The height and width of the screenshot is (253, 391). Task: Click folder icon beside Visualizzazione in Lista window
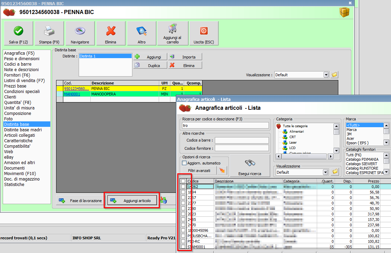pos(335,172)
